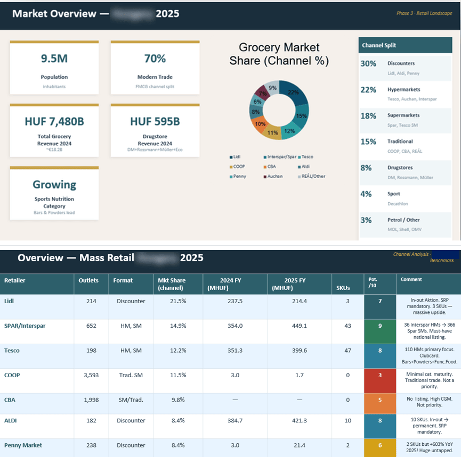Click the Phase 3 Retail Landscape label
This screenshot has width=461, height=457.
pos(424,13)
